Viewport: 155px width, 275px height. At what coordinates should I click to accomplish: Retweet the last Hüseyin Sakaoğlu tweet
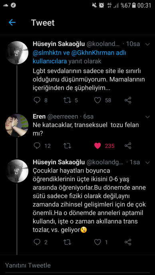[67, 242]
